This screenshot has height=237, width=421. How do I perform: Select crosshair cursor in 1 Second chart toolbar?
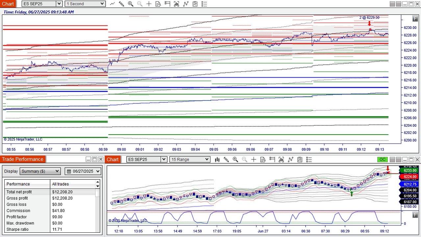[x=149, y=4]
